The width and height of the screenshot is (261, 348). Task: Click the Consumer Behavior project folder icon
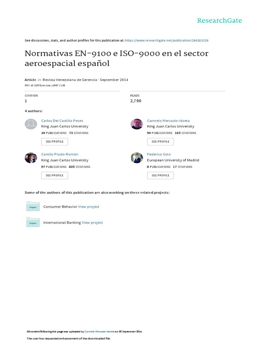click(33, 206)
